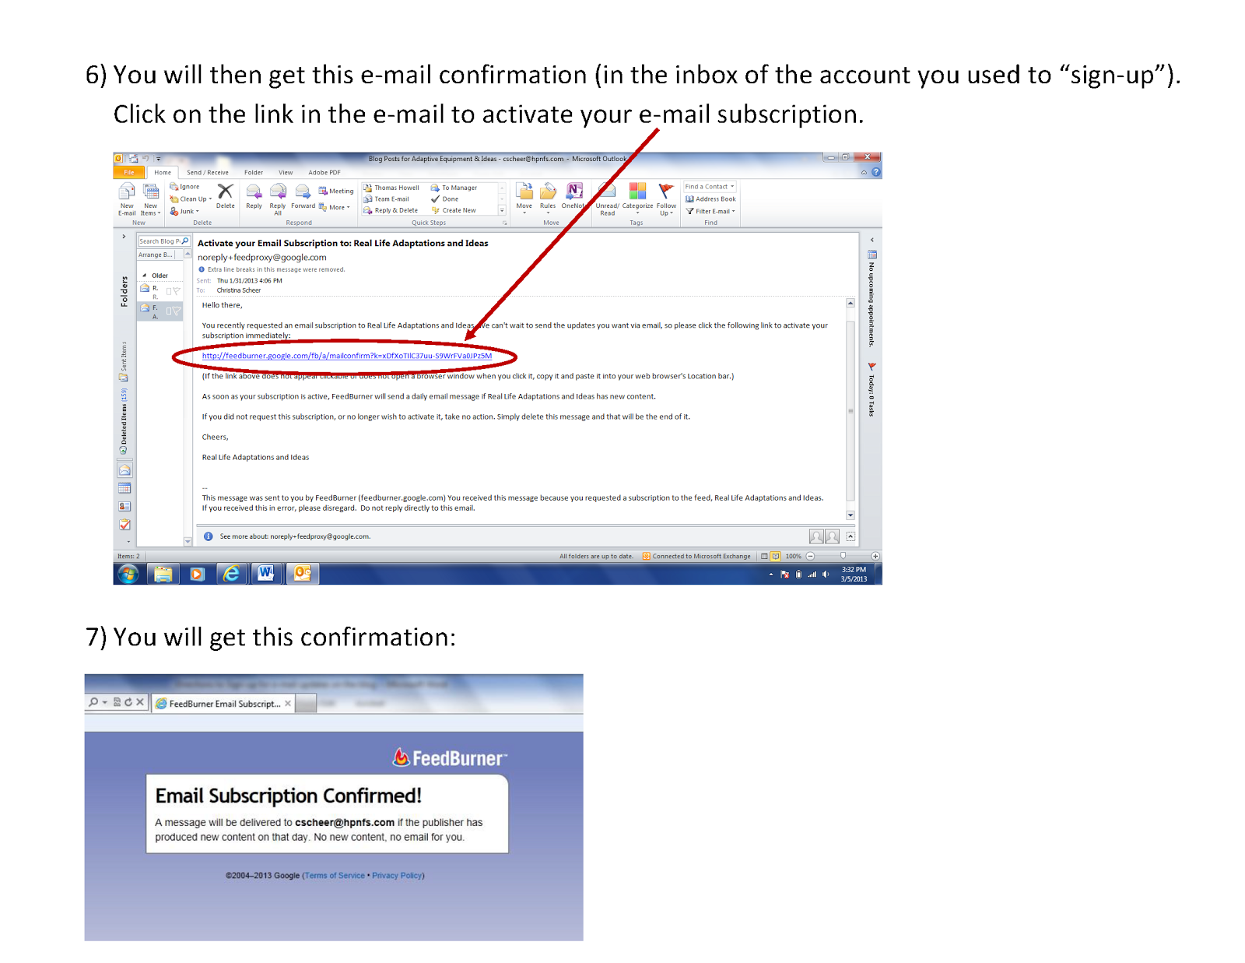Open the Terms of Service link

[335, 875]
